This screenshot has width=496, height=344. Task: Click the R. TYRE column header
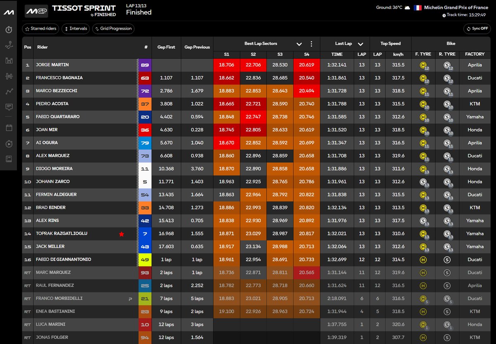click(x=447, y=54)
